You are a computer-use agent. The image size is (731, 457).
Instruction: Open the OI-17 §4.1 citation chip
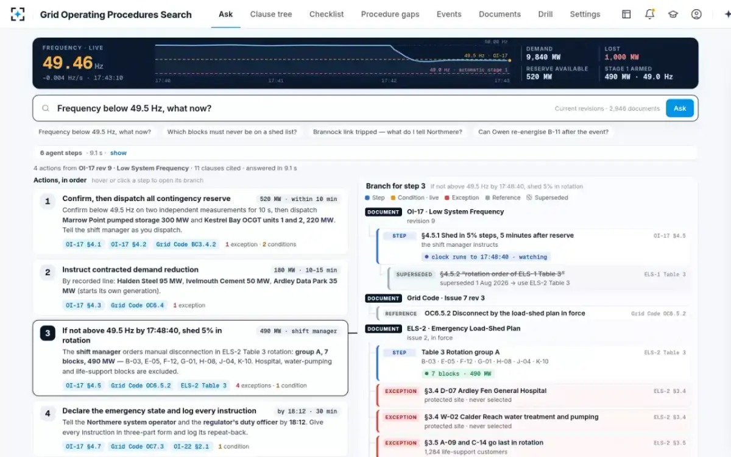[x=83, y=244]
